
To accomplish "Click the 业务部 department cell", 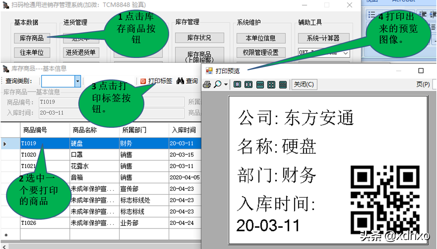I will [144, 223].
